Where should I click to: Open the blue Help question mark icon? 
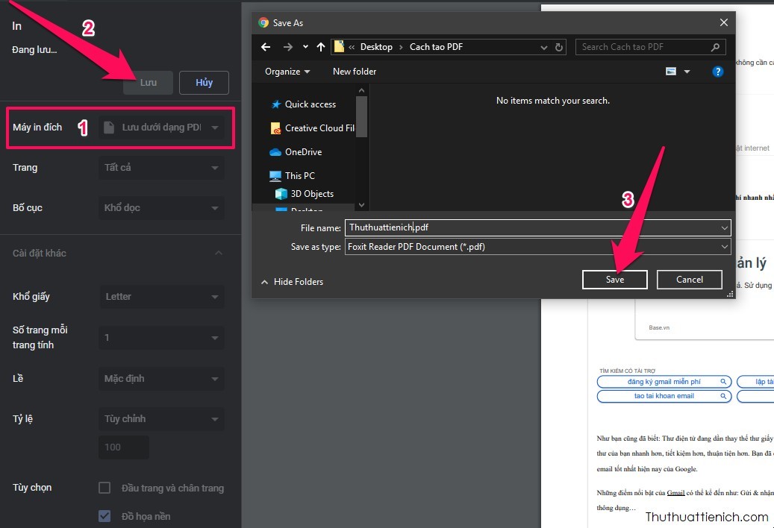(718, 72)
